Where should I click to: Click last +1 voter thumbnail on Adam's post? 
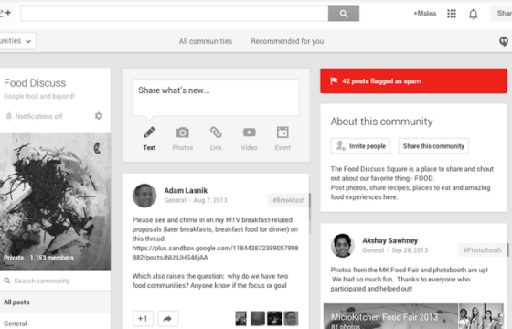(291, 319)
